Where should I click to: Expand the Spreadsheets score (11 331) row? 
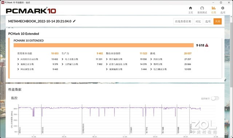point(82,59)
